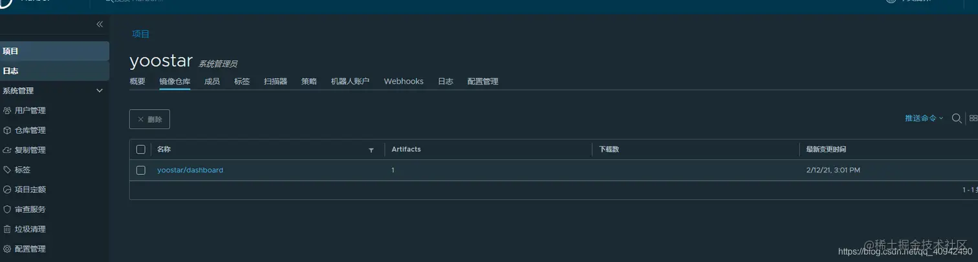The height and width of the screenshot is (262, 978).
Task: Switch to the Webhooks tab
Action: point(404,81)
